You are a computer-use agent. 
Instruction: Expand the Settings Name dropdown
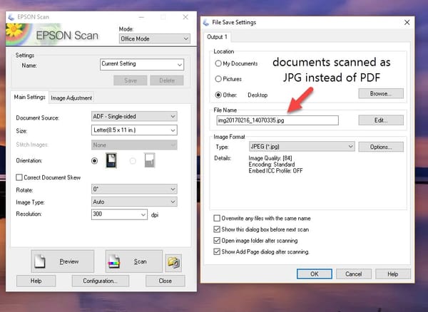click(x=142, y=65)
